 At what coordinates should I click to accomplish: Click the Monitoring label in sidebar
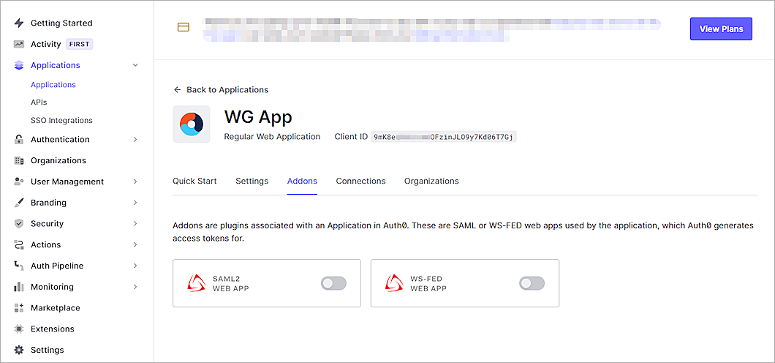(x=53, y=287)
